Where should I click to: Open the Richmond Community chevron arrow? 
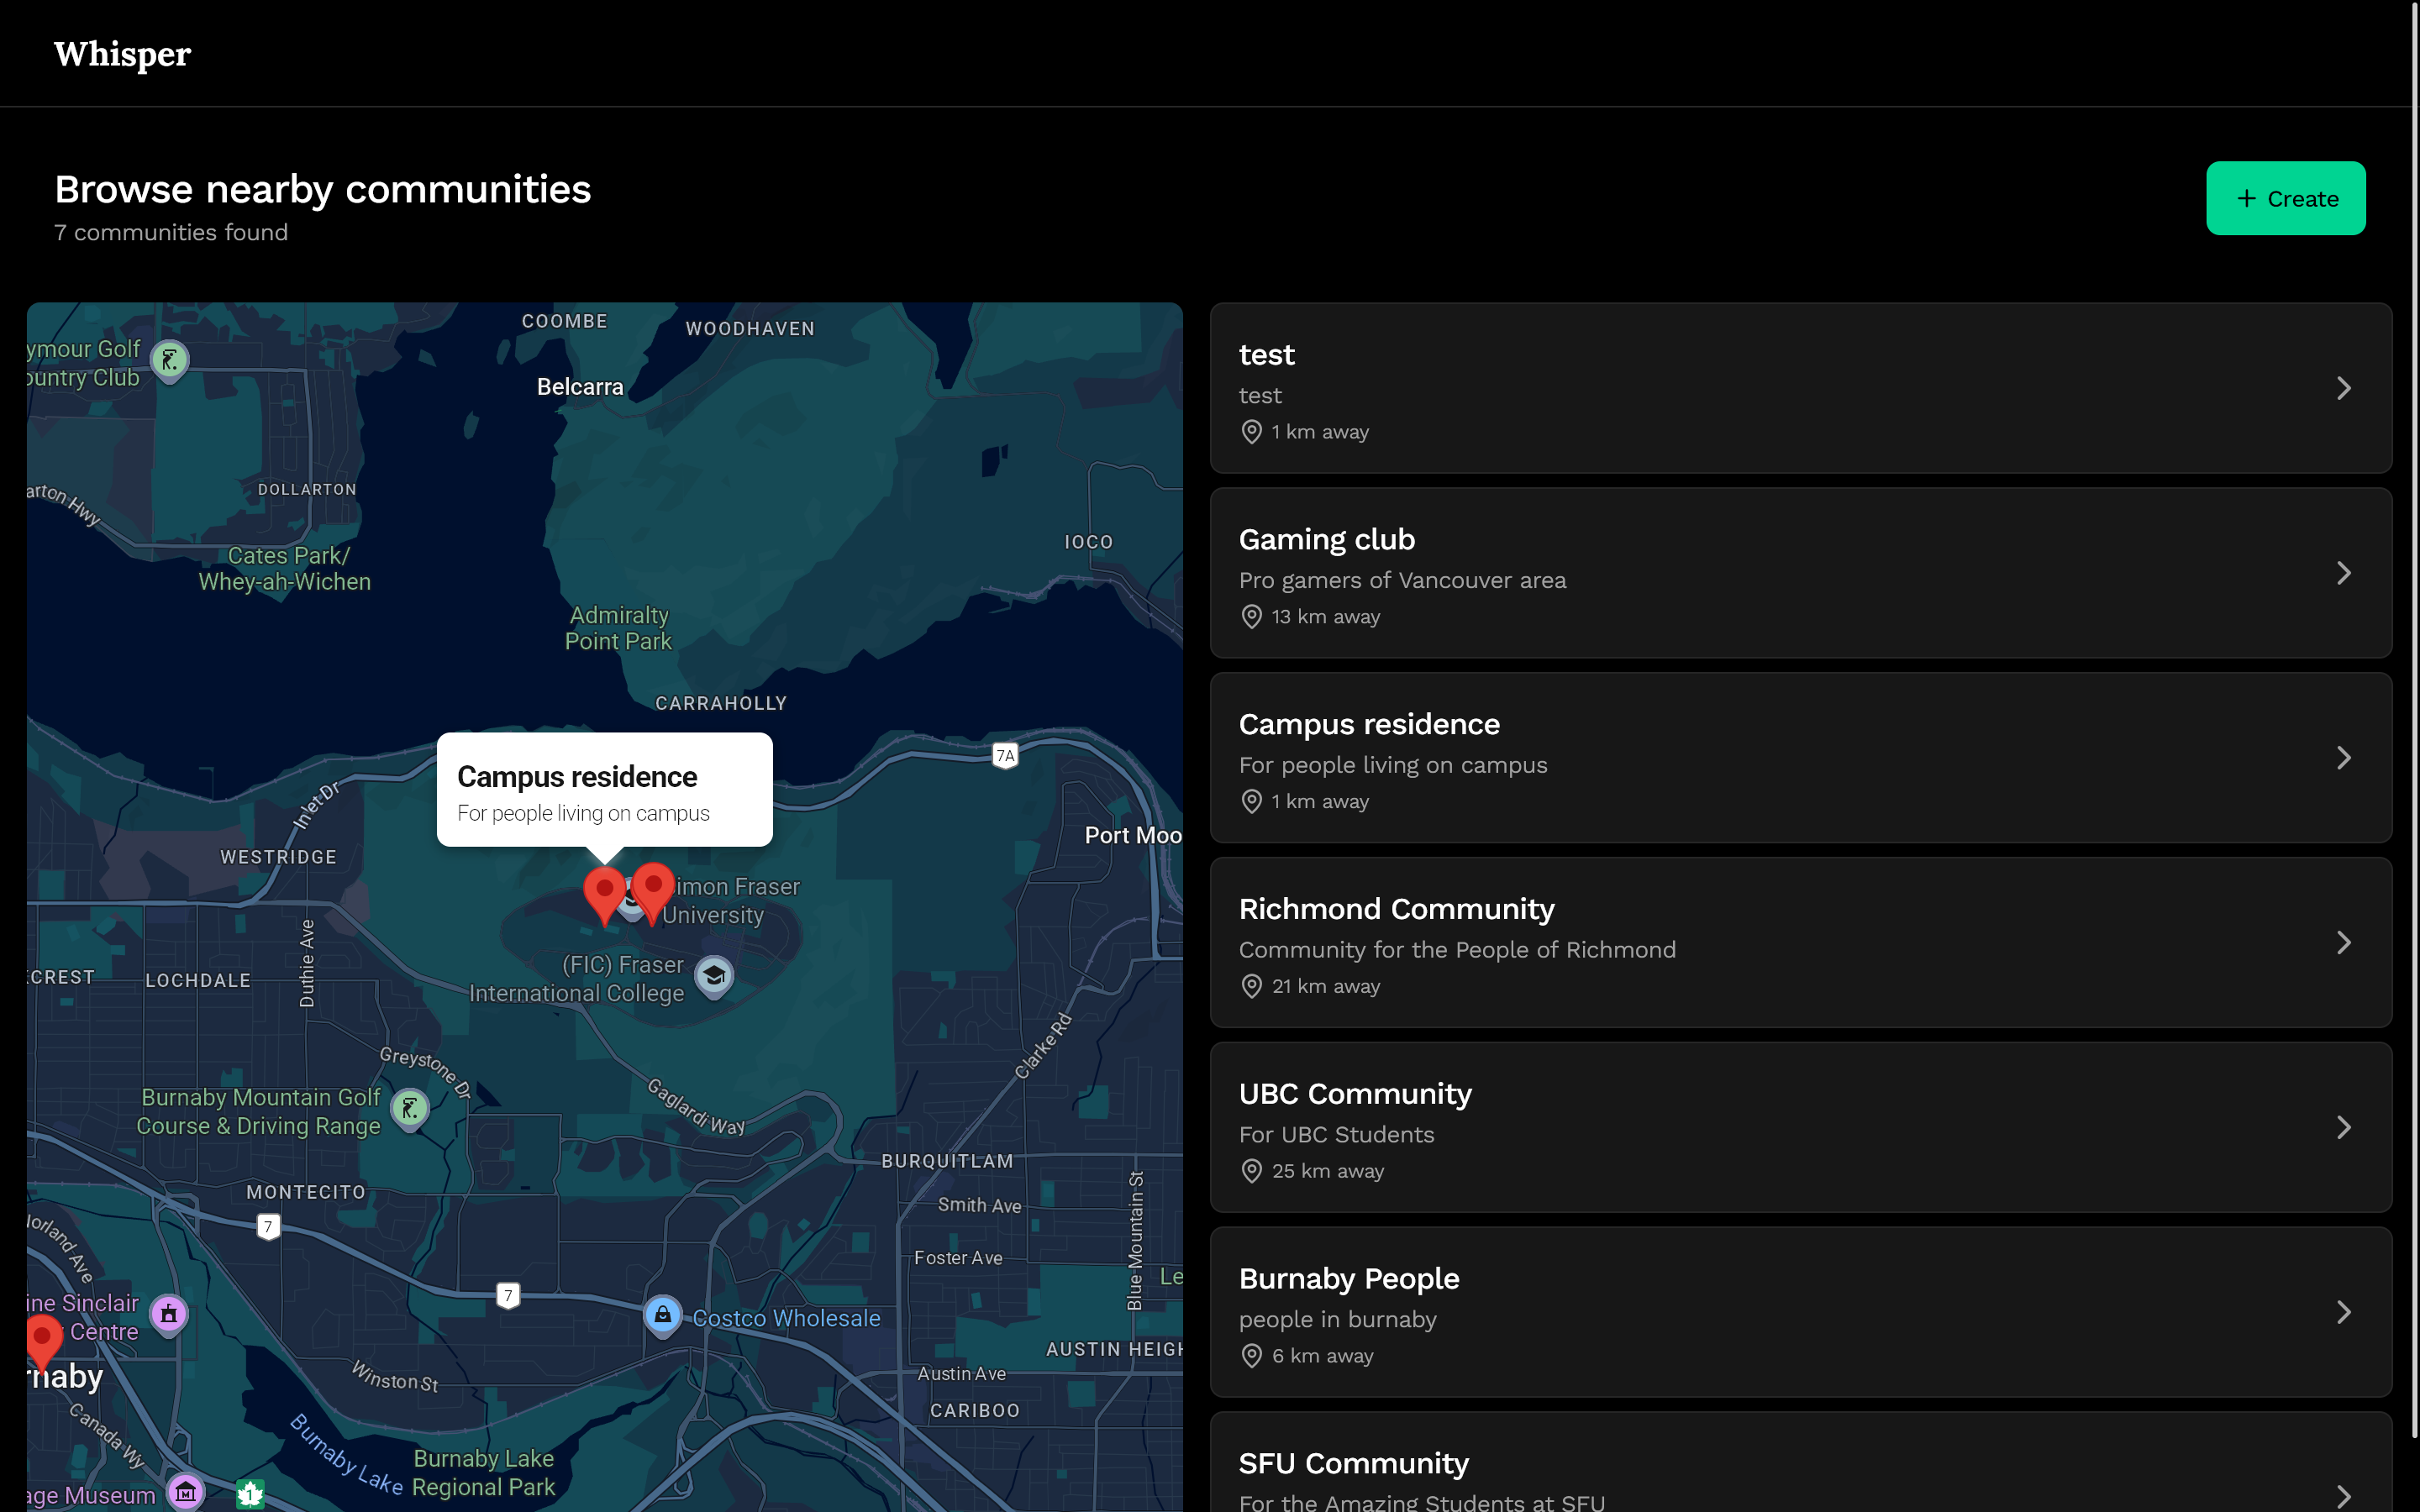[x=2343, y=943]
